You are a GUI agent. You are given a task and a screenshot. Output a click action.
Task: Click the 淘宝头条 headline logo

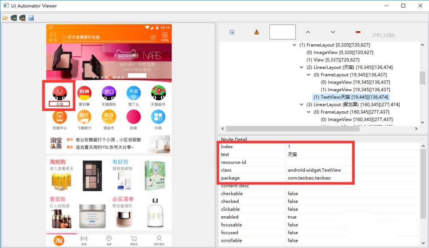pyautogui.click(x=56, y=143)
